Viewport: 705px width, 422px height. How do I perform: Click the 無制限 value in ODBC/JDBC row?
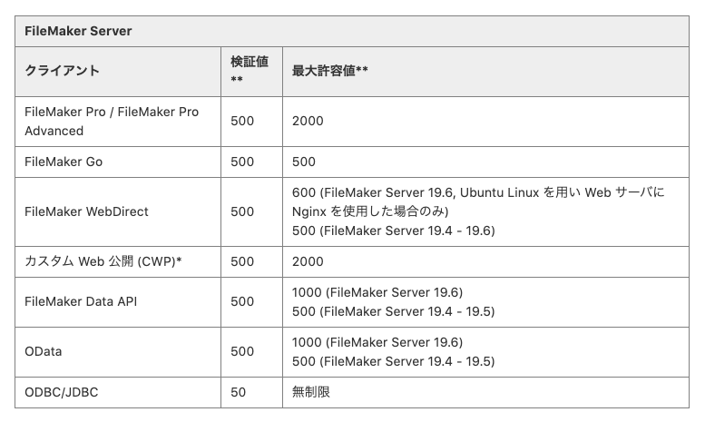[x=311, y=392]
